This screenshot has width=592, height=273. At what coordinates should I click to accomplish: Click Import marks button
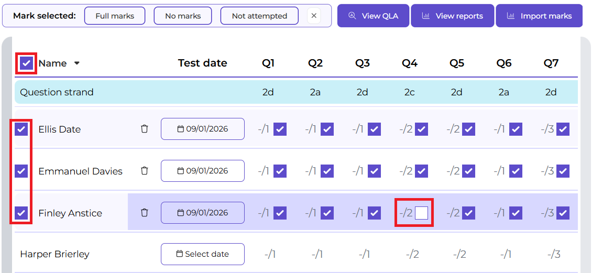539,16
